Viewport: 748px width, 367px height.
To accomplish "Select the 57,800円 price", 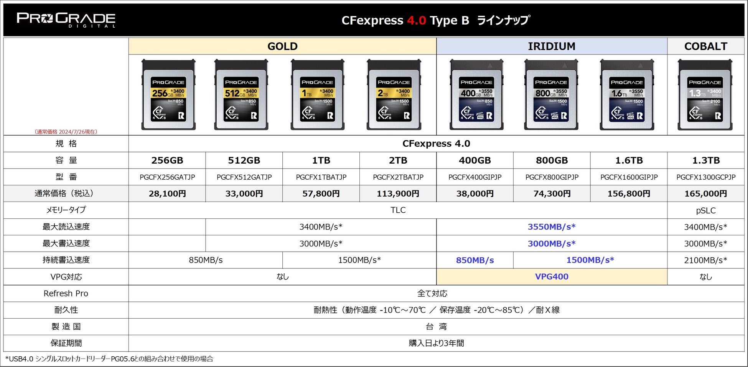I will 321,193.
